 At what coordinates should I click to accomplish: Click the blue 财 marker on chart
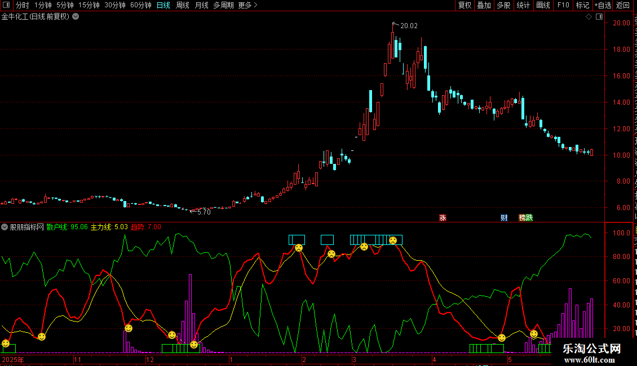click(x=504, y=218)
